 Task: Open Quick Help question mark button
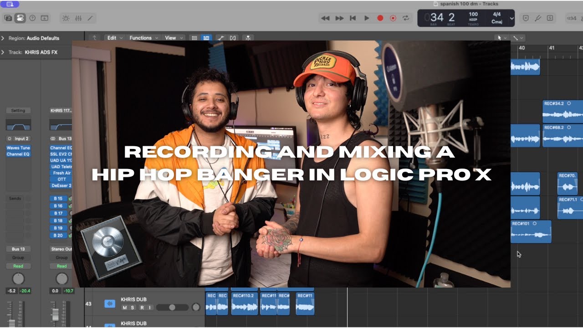tap(32, 18)
